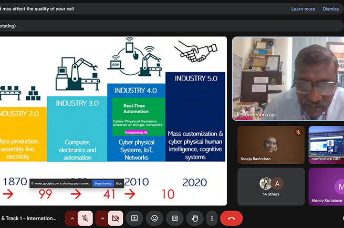Turn on the camera
This screenshot has width=344, height=228.
pos(116,218)
